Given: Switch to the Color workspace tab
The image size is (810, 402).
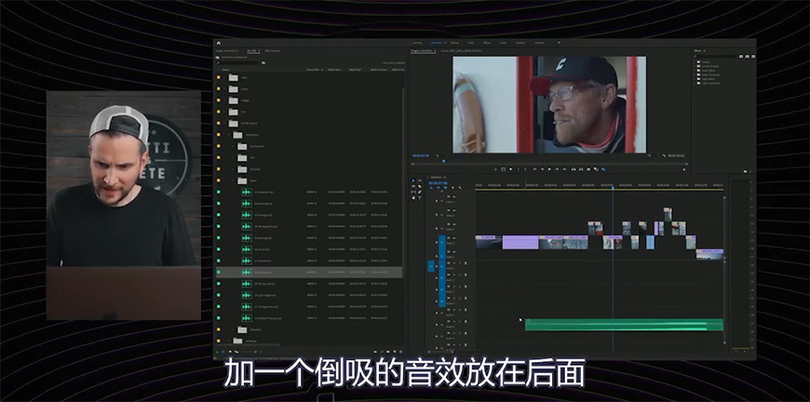Looking at the screenshot, I should coord(470,43).
